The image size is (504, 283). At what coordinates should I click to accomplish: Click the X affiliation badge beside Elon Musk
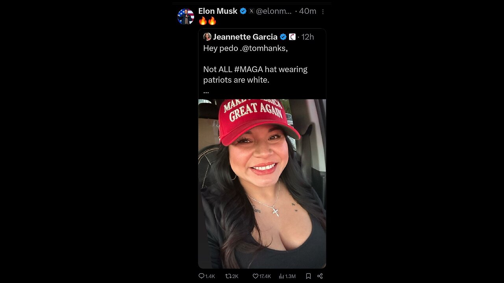[x=252, y=11]
